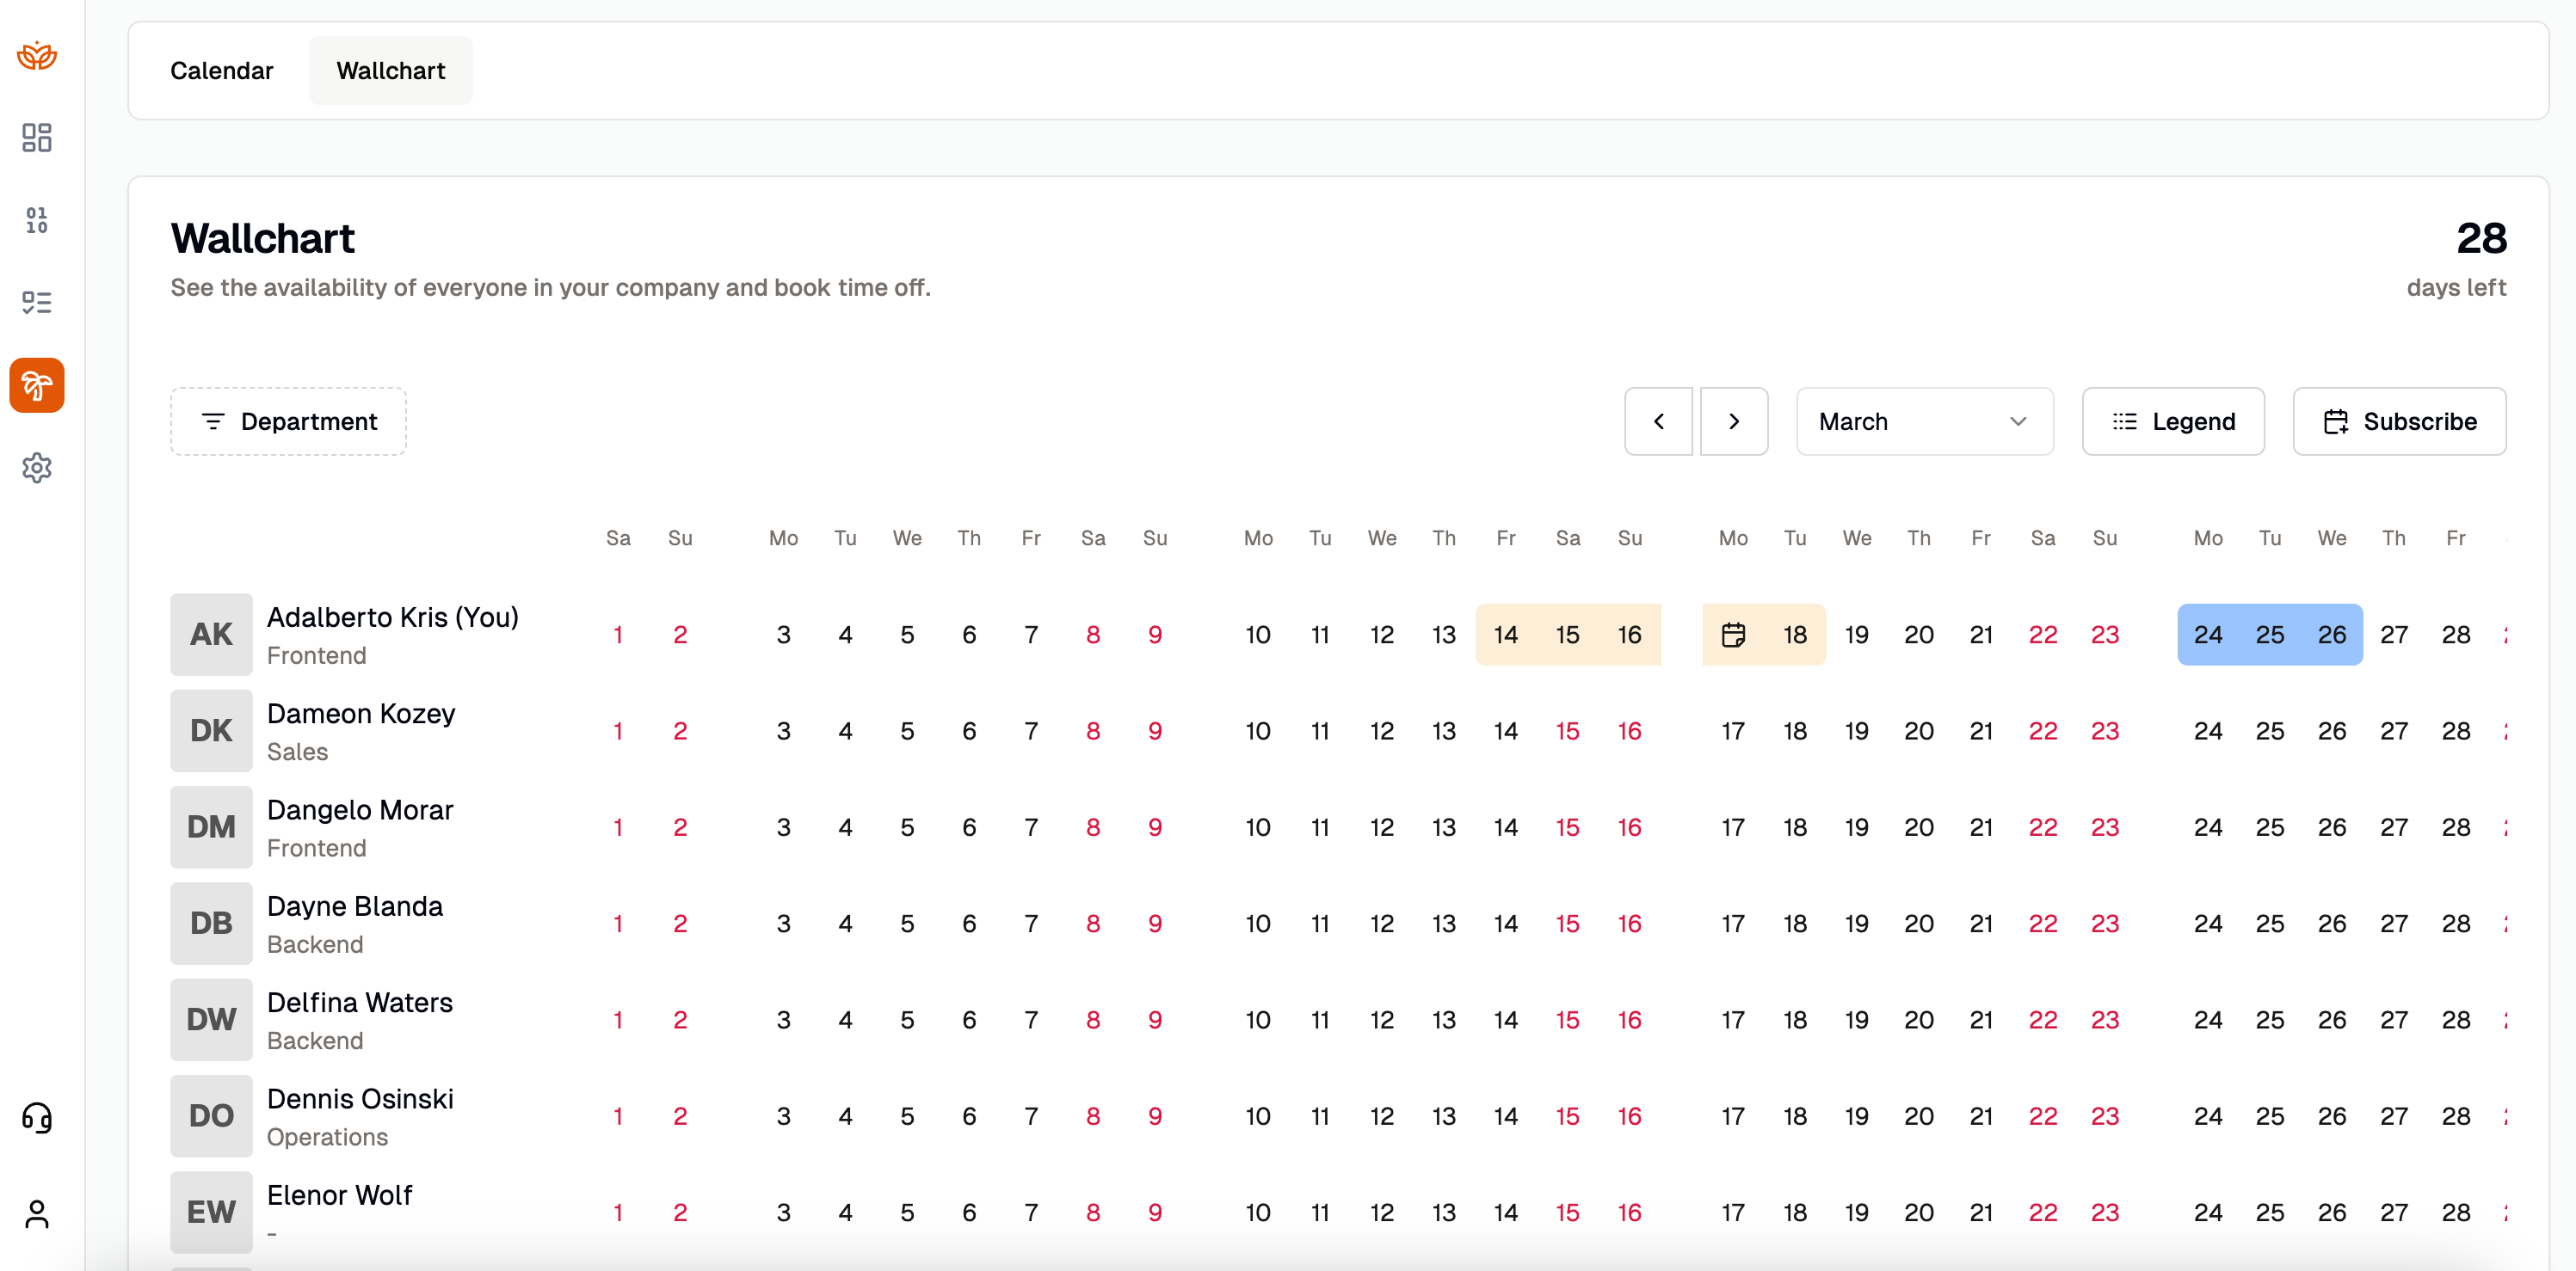Viewport: 2576px width, 1271px height.
Task: Click AK avatar for Adalberto Kris
Action: [x=211, y=634]
